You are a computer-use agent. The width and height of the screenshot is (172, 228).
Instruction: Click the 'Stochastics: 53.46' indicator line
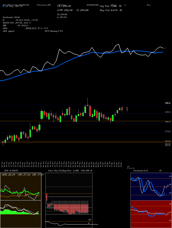coord(11,17)
